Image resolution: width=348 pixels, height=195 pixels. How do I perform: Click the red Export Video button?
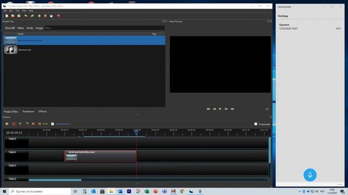click(59, 16)
